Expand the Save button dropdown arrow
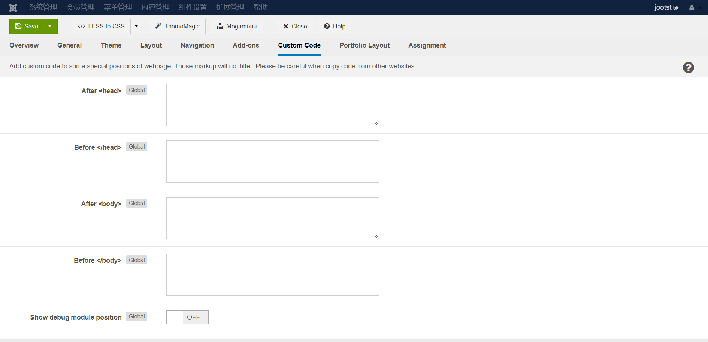 [x=50, y=27]
